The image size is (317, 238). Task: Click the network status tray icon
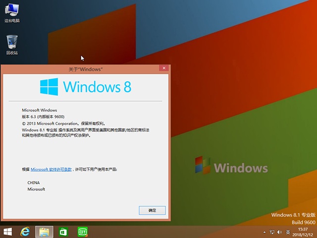[272, 232]
